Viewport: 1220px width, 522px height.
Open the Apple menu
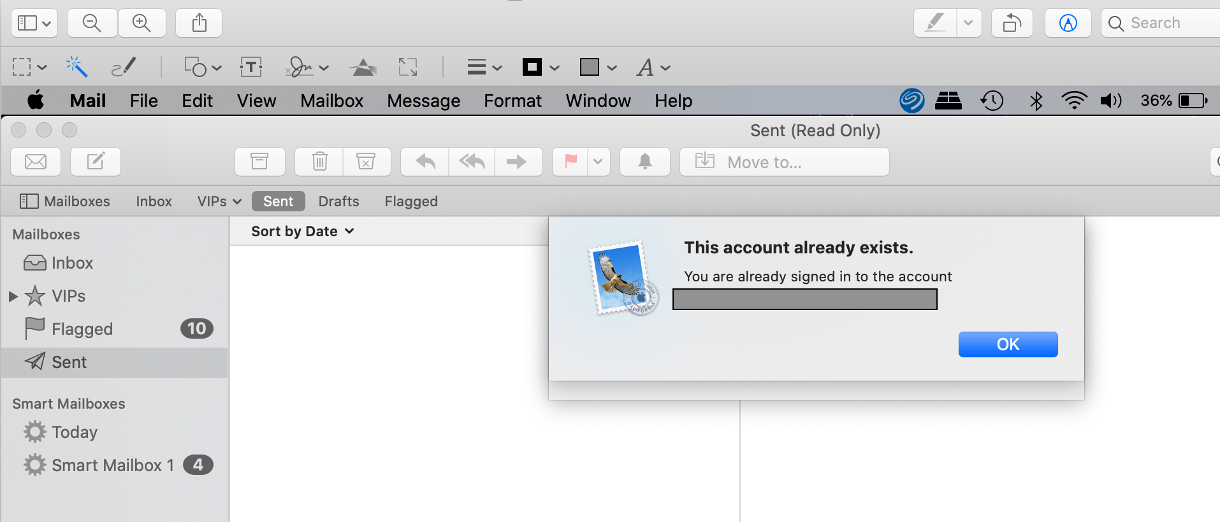coord(36,101)
